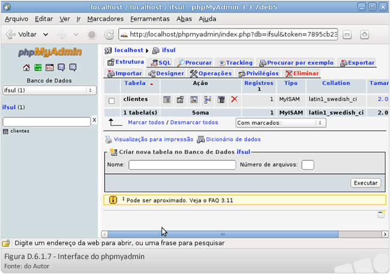Click zoom out button in toolbar
Image resolution: width=390 pixels, height=274 pixels.
pyautogui.click(x=347, y=35)
